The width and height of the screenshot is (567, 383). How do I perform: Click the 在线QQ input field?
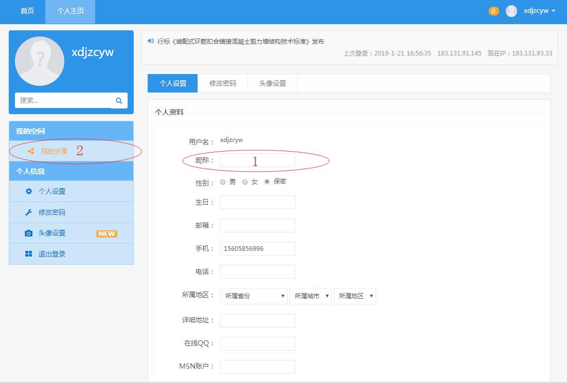[x=257, y=343]
